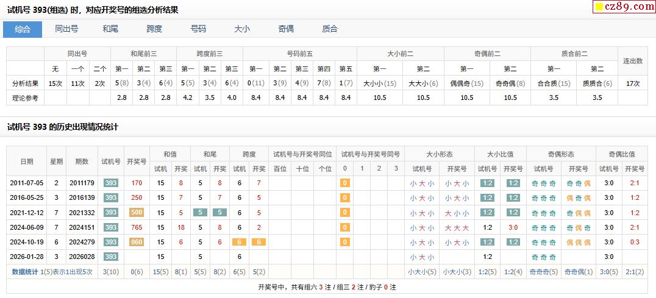The image size is (656, 298).
Task: Select the 质合 tab
Action: coord(330,29)
